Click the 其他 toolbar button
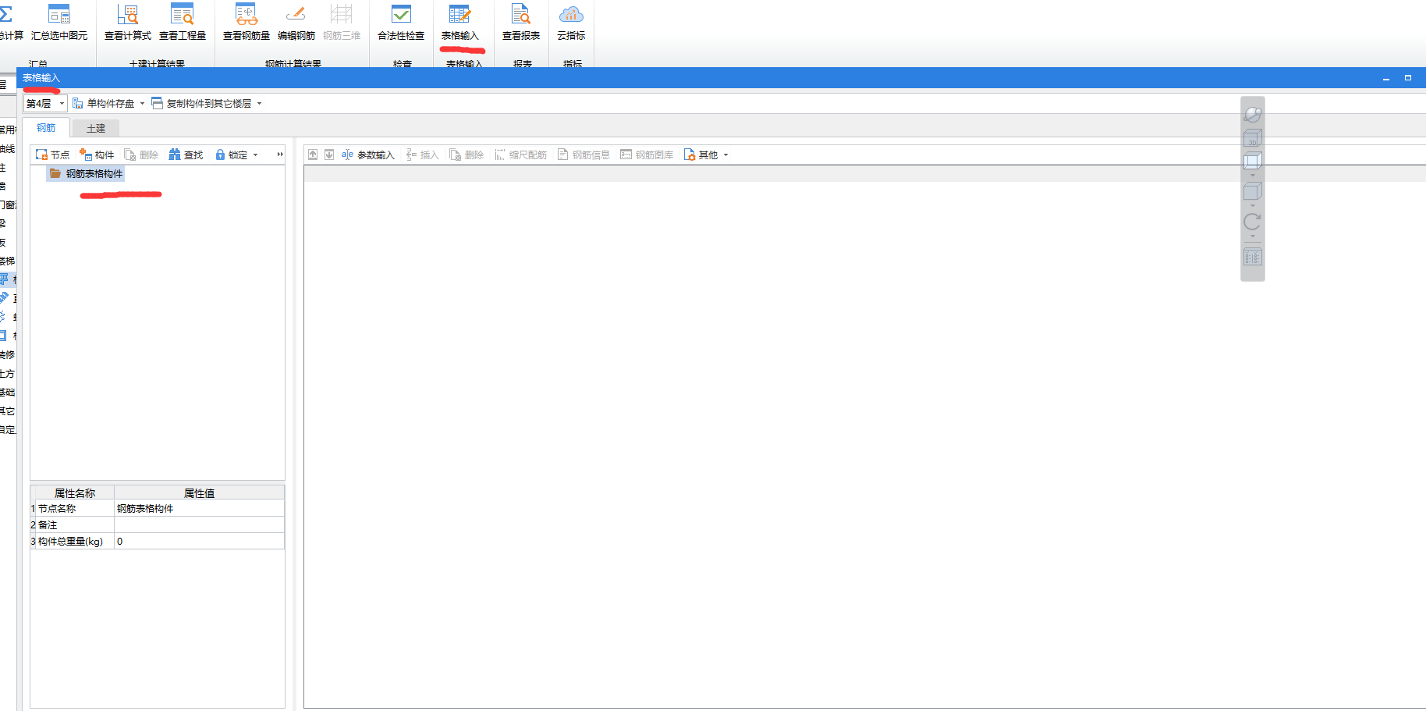The width and height of the screenshot is (1426, 711). (x=701, y=155)
